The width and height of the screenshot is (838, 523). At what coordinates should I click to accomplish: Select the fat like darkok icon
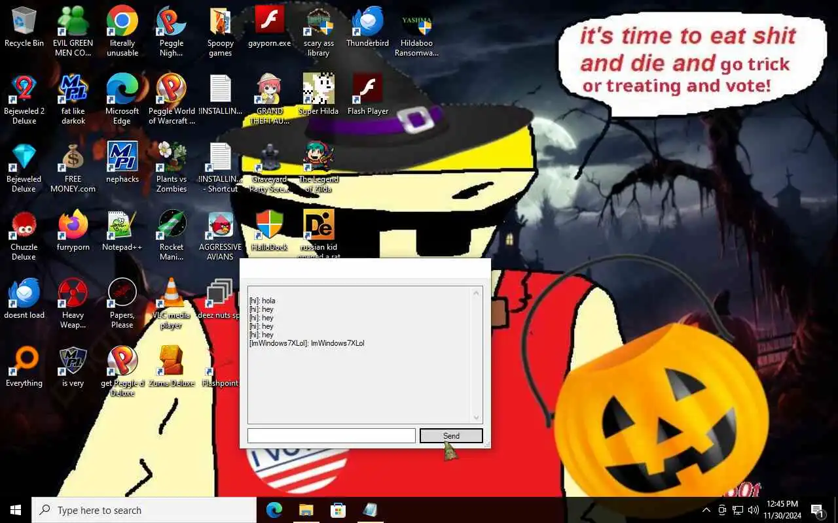point(73,99)
